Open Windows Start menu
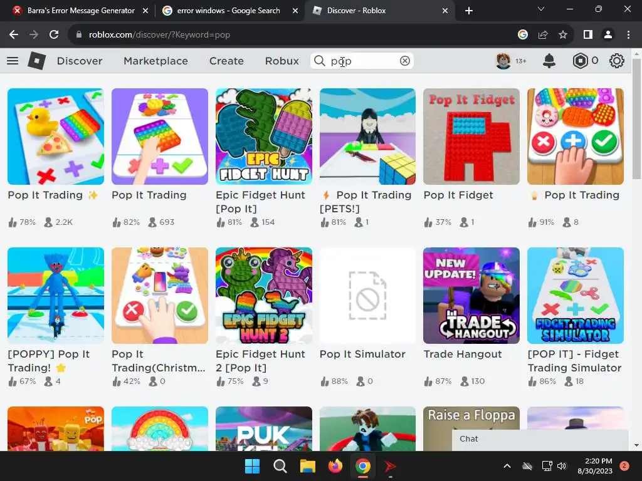 [x=252, y=466]
